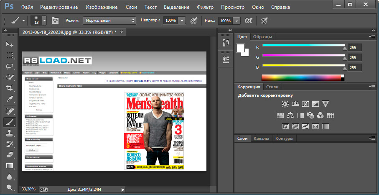
Task: Add a Vibrance adjustment
Action: (x=326, y=104)
